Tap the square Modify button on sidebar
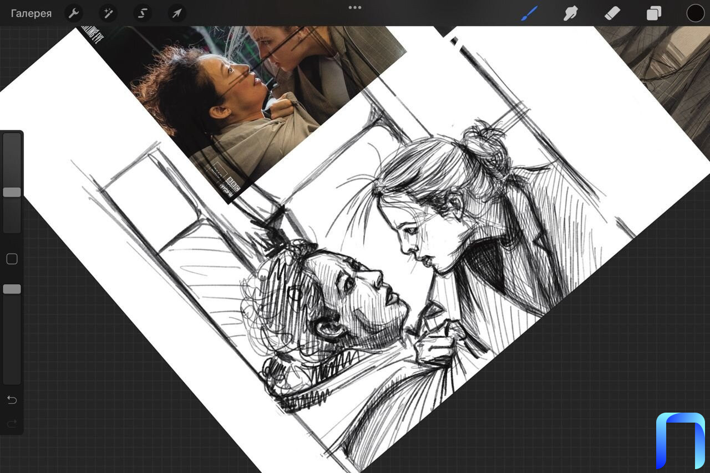 coord(12,259)
